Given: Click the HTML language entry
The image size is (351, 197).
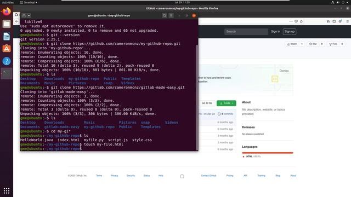Looking at the screenshot, I should (251, 157).
